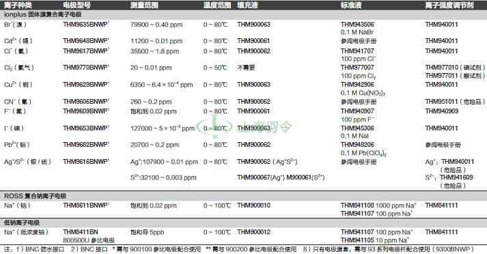Click the THM941105 10 ppm Na⁺ standard
The height and width of the screenshot is (254, 487).
[x=375, y=240]
